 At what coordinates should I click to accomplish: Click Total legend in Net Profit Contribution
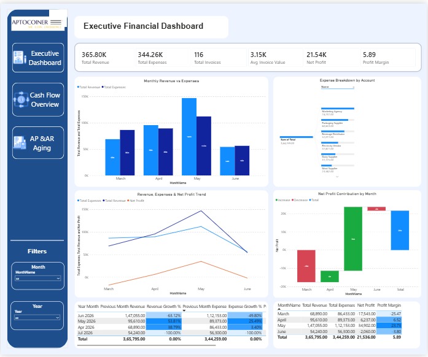[x=314, y=200]
